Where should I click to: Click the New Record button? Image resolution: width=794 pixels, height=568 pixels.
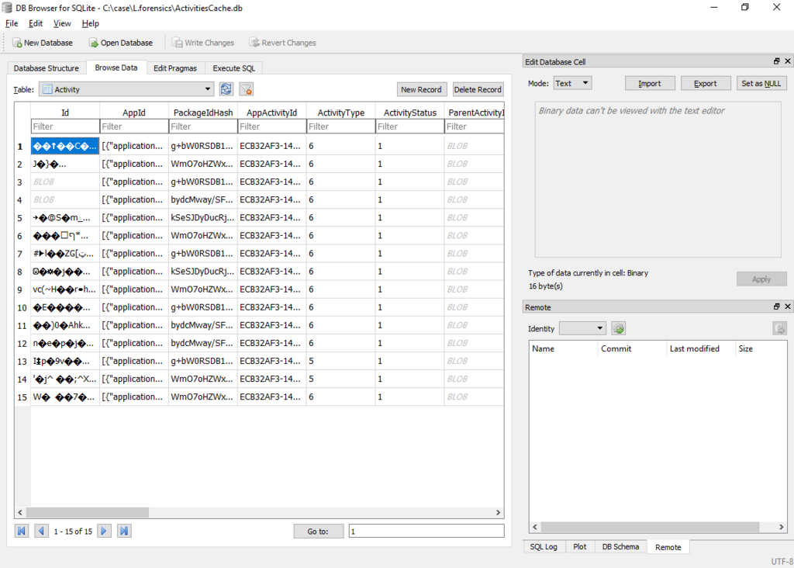[x=421, y=89]
